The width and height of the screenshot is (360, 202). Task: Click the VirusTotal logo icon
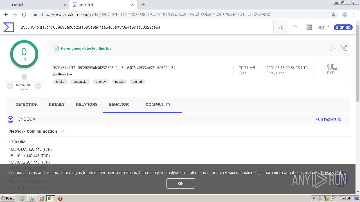pos(8,27)
